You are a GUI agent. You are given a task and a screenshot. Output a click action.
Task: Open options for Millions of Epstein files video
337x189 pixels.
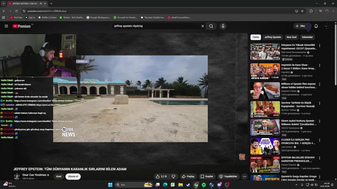point(320,84)
